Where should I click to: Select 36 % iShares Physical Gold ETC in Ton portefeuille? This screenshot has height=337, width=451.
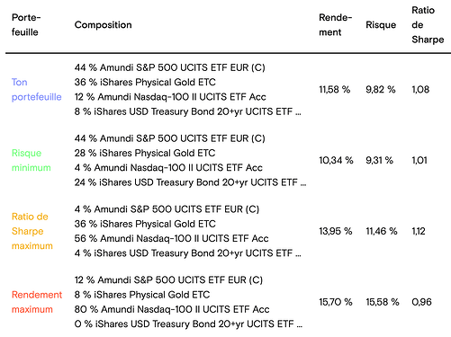tap(145, 82)
